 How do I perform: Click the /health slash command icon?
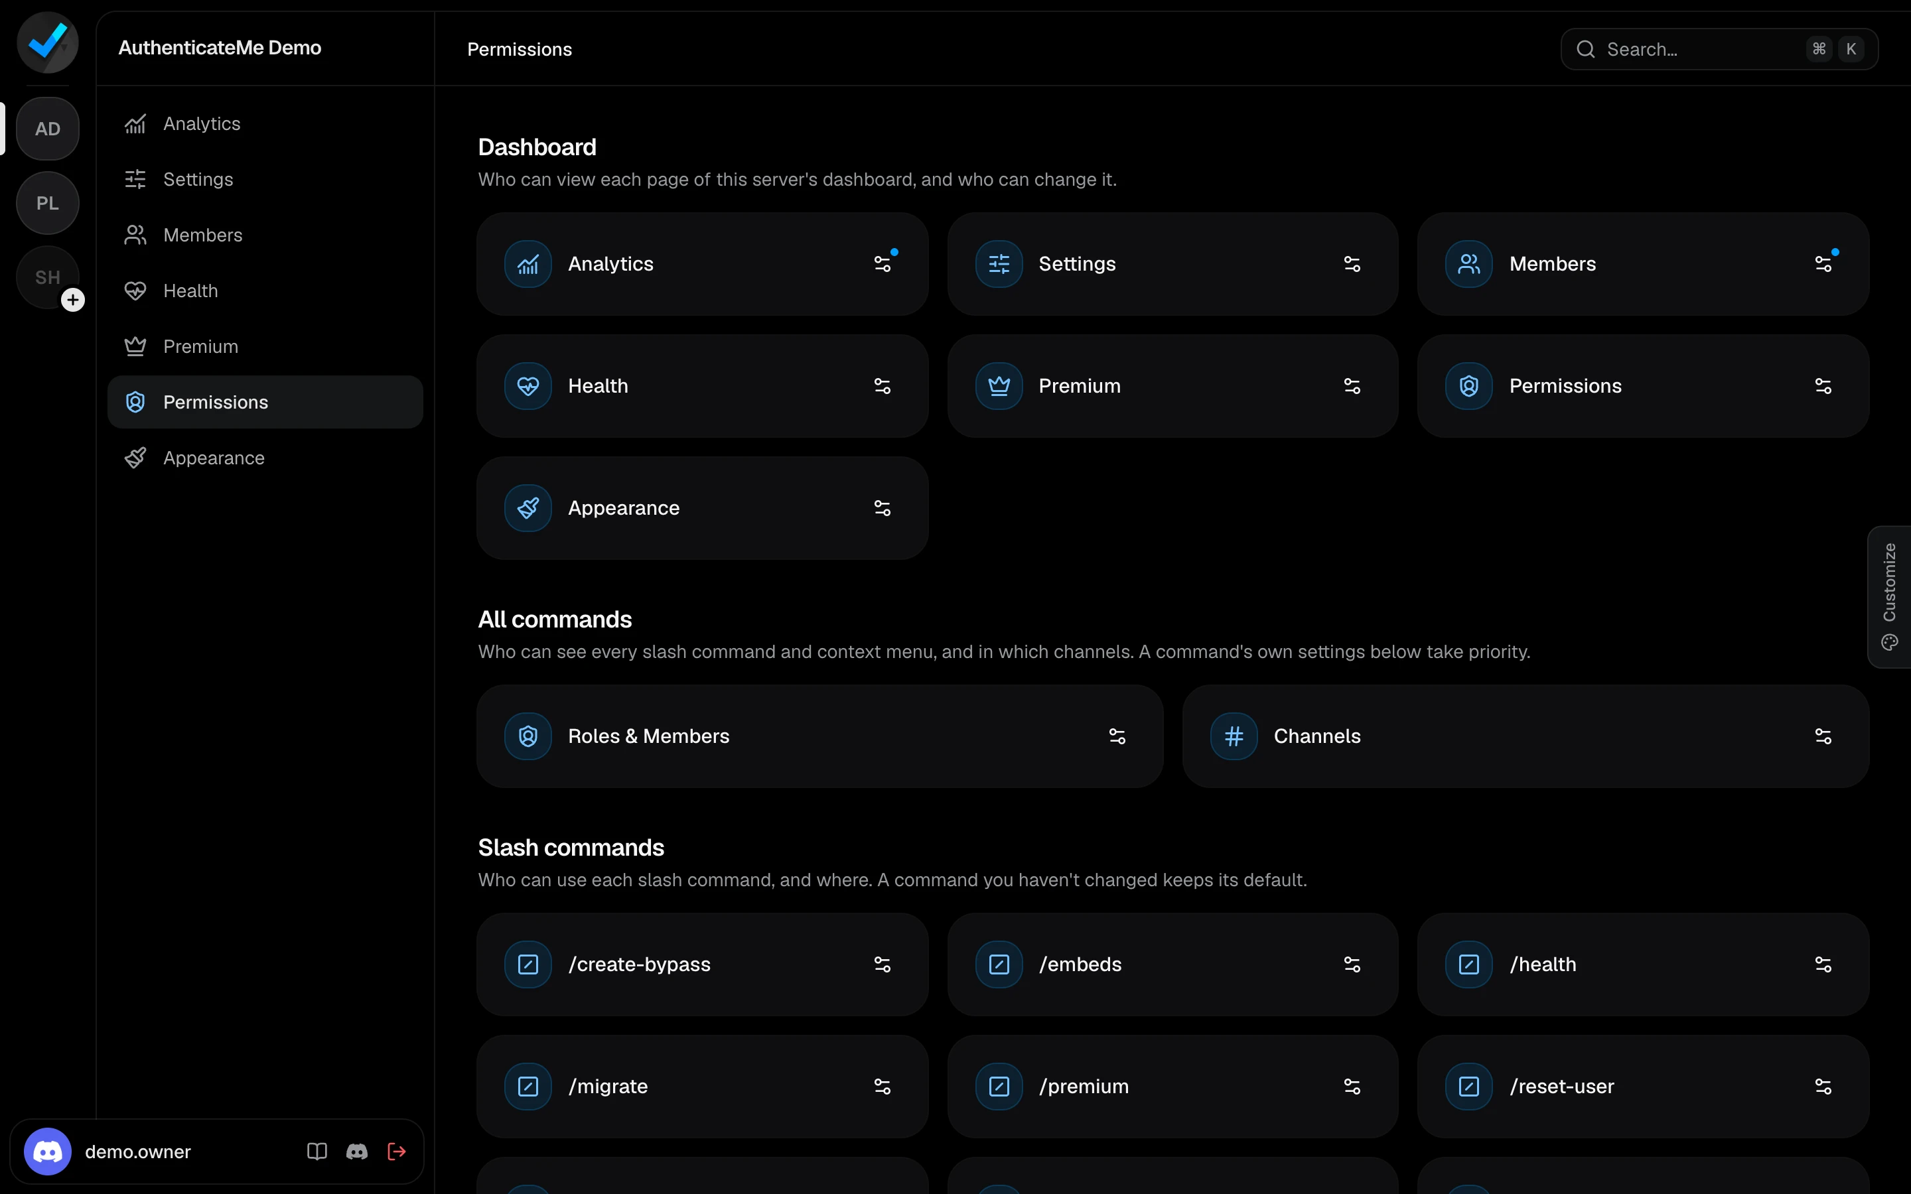(1469, 964)
